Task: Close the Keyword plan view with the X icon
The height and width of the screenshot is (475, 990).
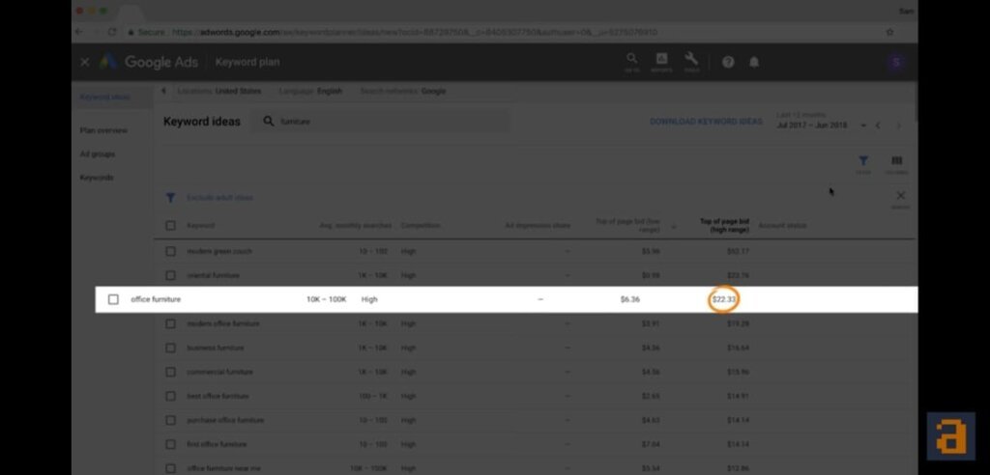Action: coord(85,62)
